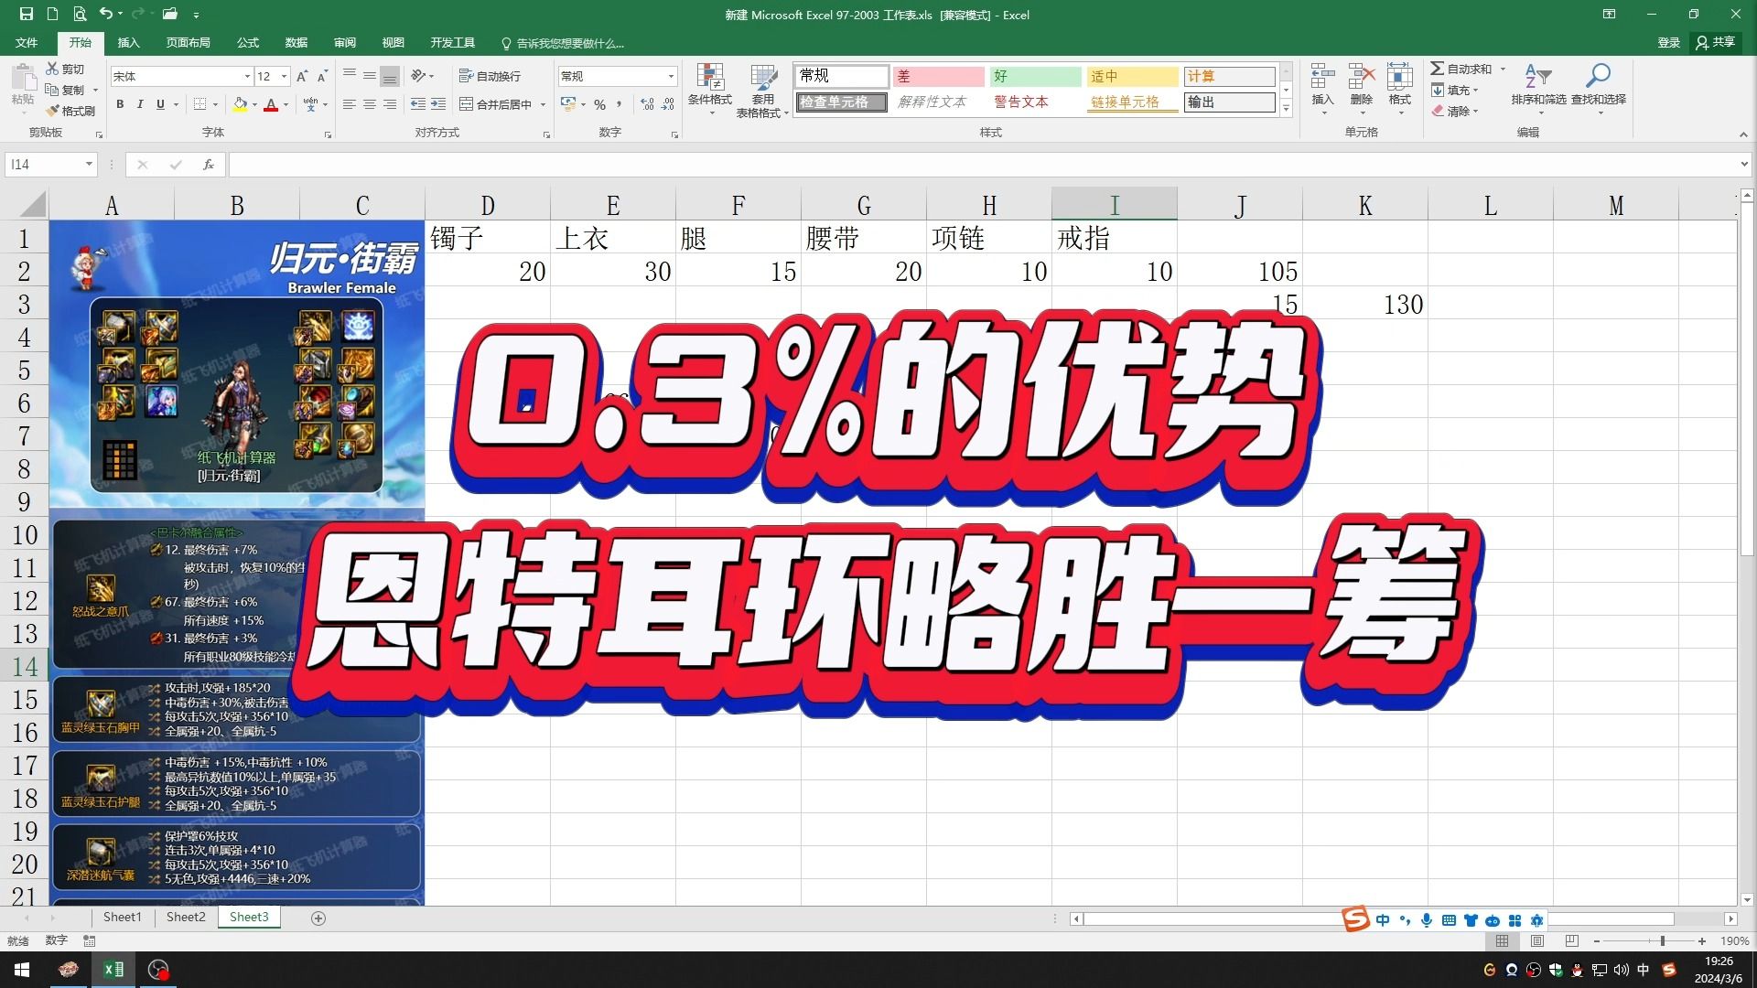
Task: Click the Percent Style icon
Action: coord(600,104)
